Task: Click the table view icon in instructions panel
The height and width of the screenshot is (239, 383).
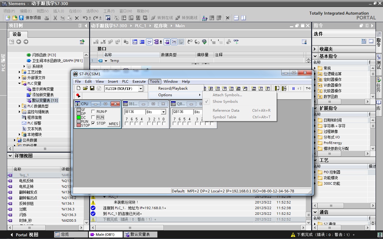Action: point(364,41)
